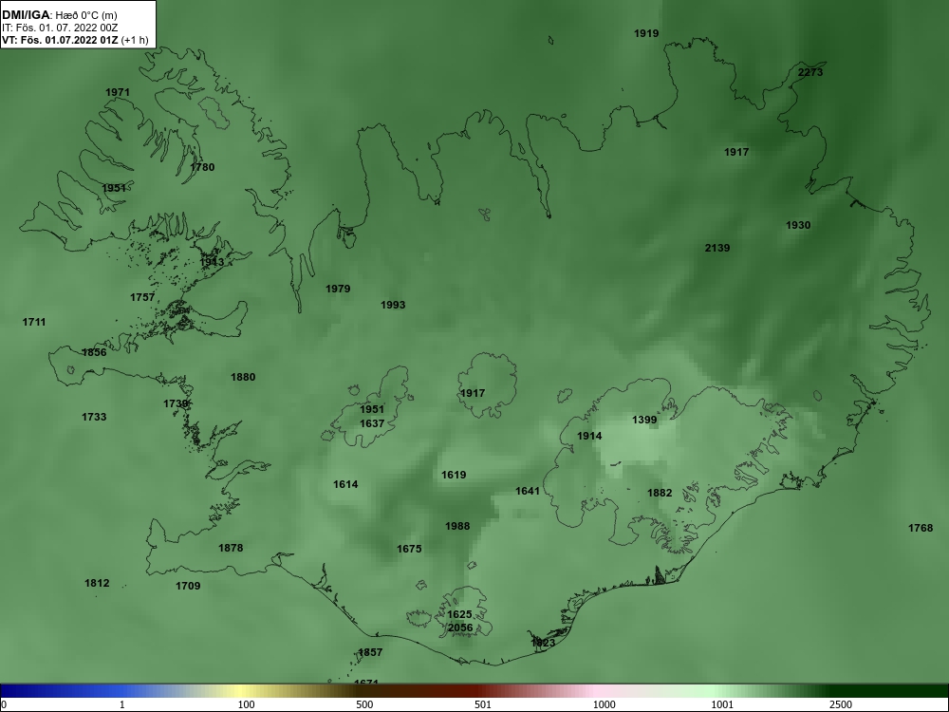Click the 1971 value in the Westfjords
This screenshot has width=949, height=712.
tap(118, 92)
